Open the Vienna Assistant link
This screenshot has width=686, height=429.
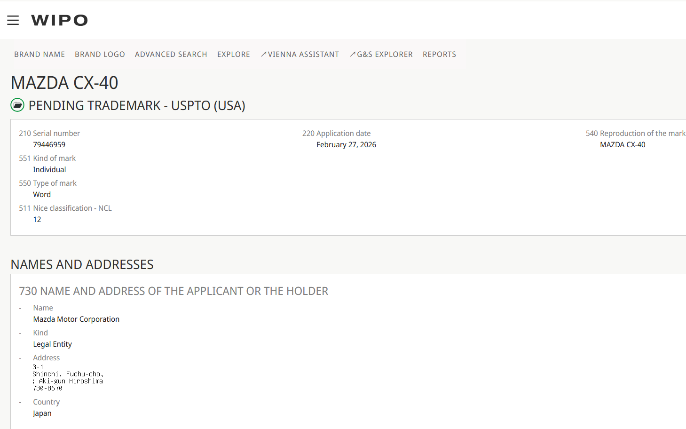tap(303, 55)
